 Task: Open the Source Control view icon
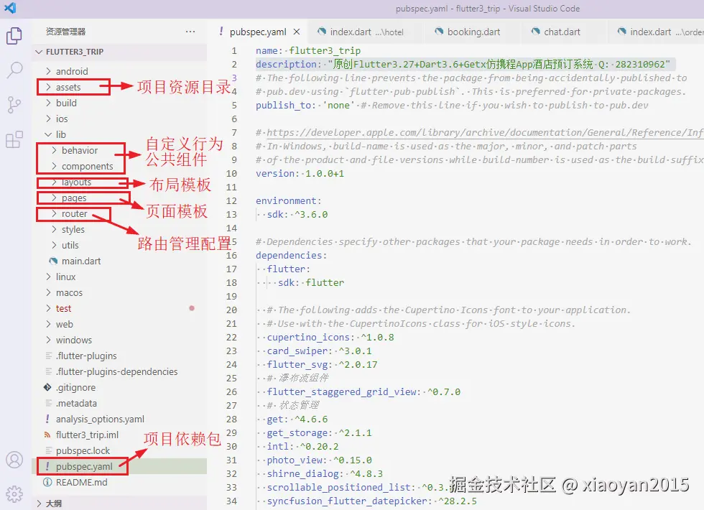[x=14, y=105]
